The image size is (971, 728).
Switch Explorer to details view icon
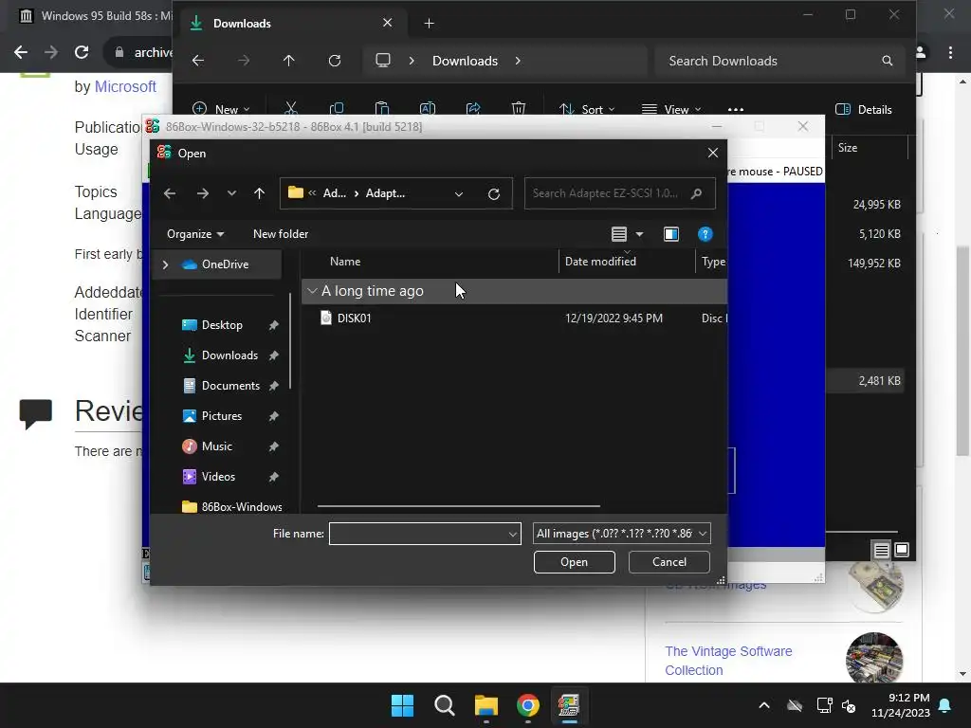[881, 550]
